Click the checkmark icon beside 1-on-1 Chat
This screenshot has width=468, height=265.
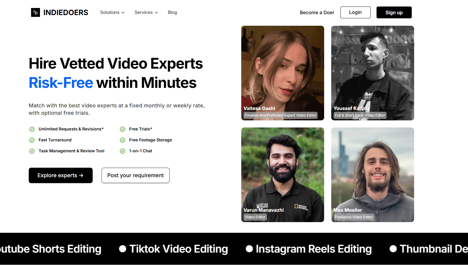click(x=123, y=151)
